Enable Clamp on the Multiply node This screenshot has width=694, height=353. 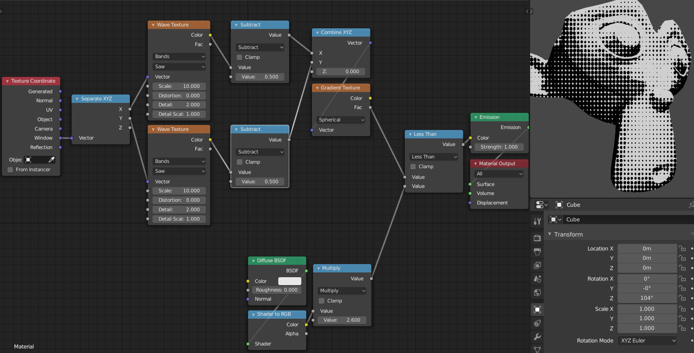coord(322,301)
